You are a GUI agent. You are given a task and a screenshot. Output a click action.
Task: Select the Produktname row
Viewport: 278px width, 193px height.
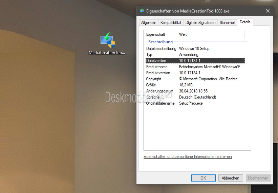(x=195, y=67)
